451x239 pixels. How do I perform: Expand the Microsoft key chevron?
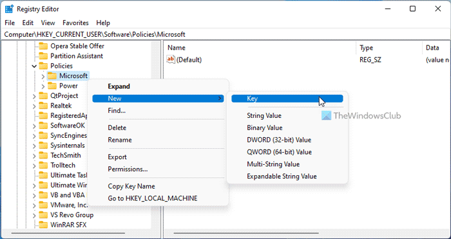(x=43, y=76)
